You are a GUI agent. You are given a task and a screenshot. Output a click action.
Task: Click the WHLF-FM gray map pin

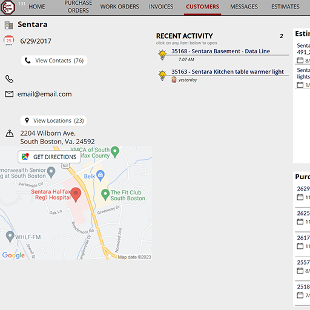(10, 237)
